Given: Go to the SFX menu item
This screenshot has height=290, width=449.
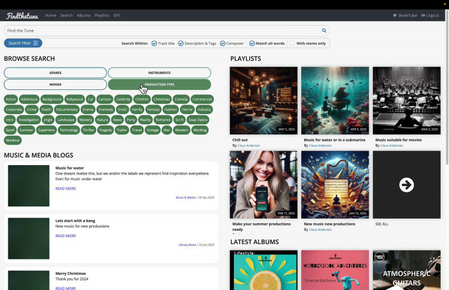Looking at the screenshot, I should point(117,15).
